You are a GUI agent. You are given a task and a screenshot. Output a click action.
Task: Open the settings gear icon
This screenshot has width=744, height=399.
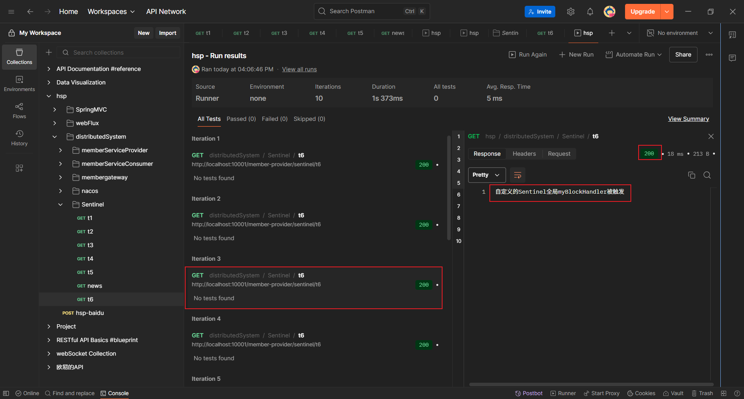(570, 12)
